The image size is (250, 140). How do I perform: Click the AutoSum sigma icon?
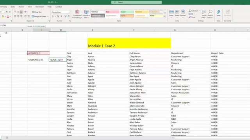click(190, 11)
